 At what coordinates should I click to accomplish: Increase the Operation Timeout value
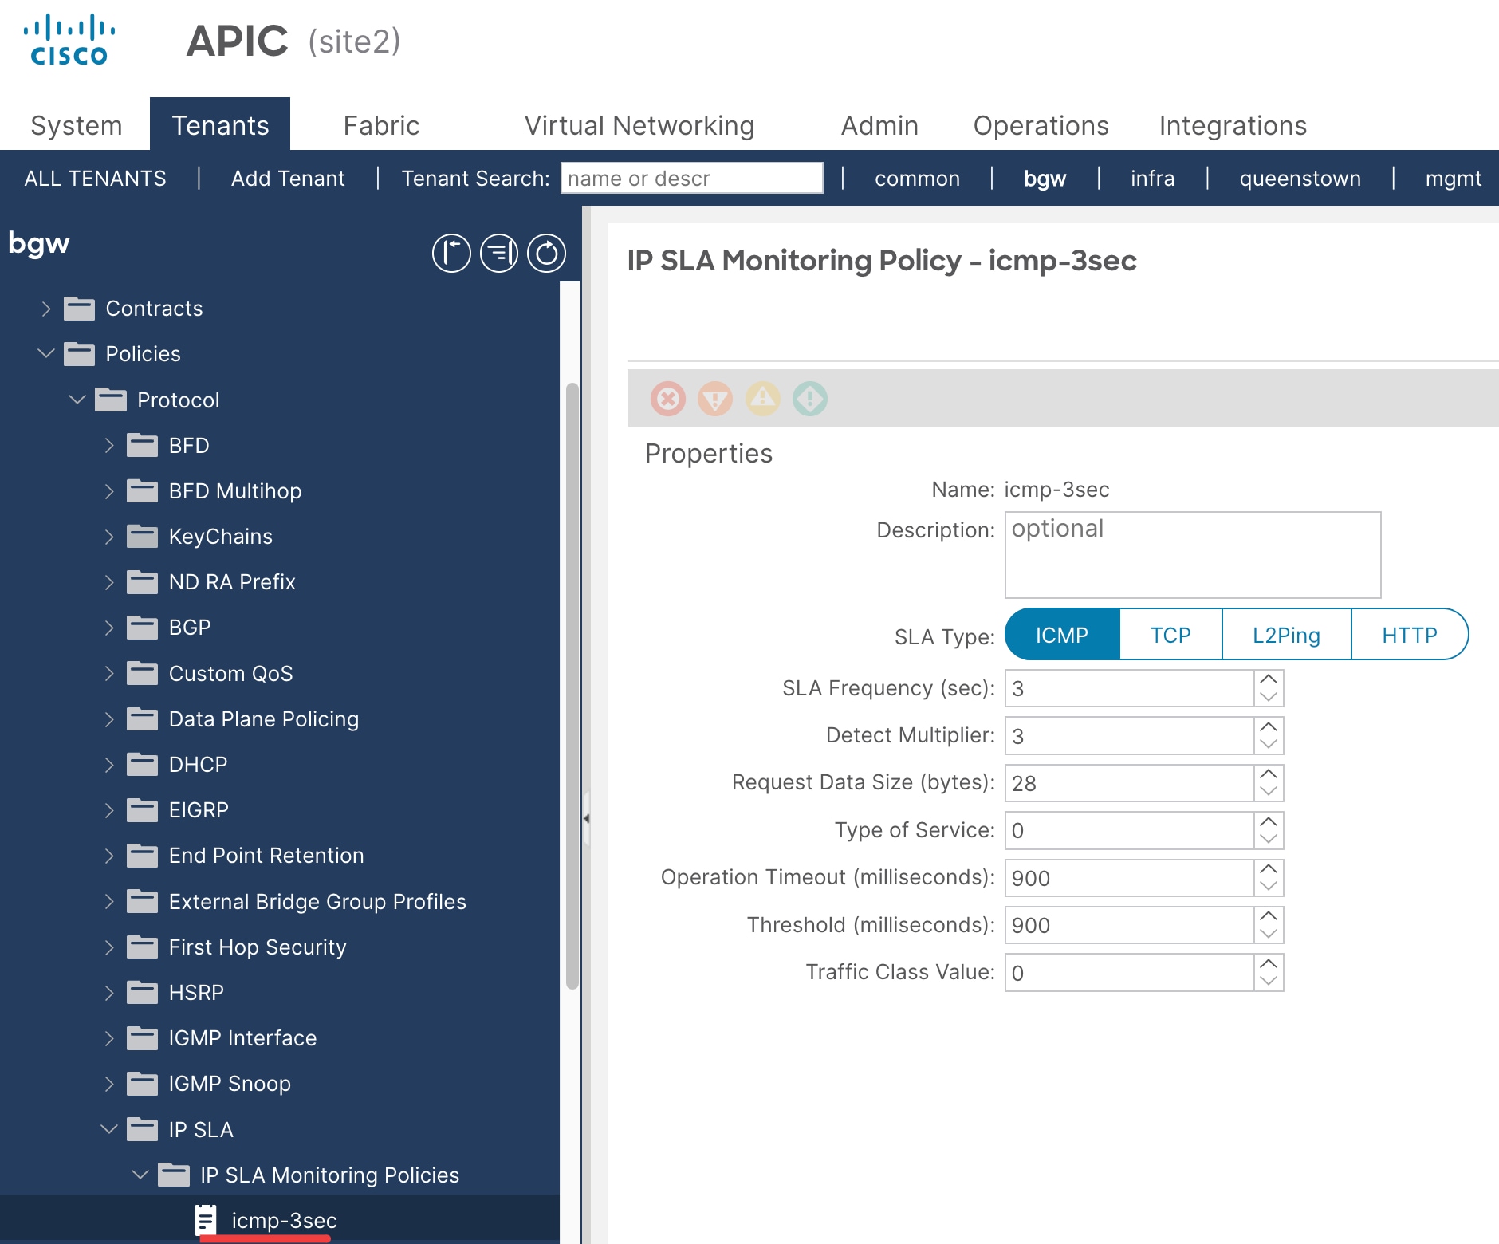[x=1269, y=869]
